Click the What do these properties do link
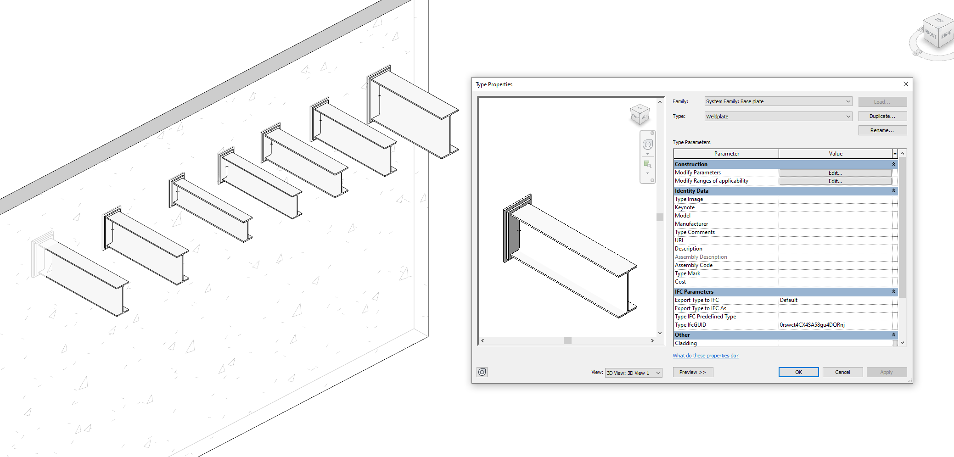The height and width of the screenshot is (457, 954). [x=706, y=355]
